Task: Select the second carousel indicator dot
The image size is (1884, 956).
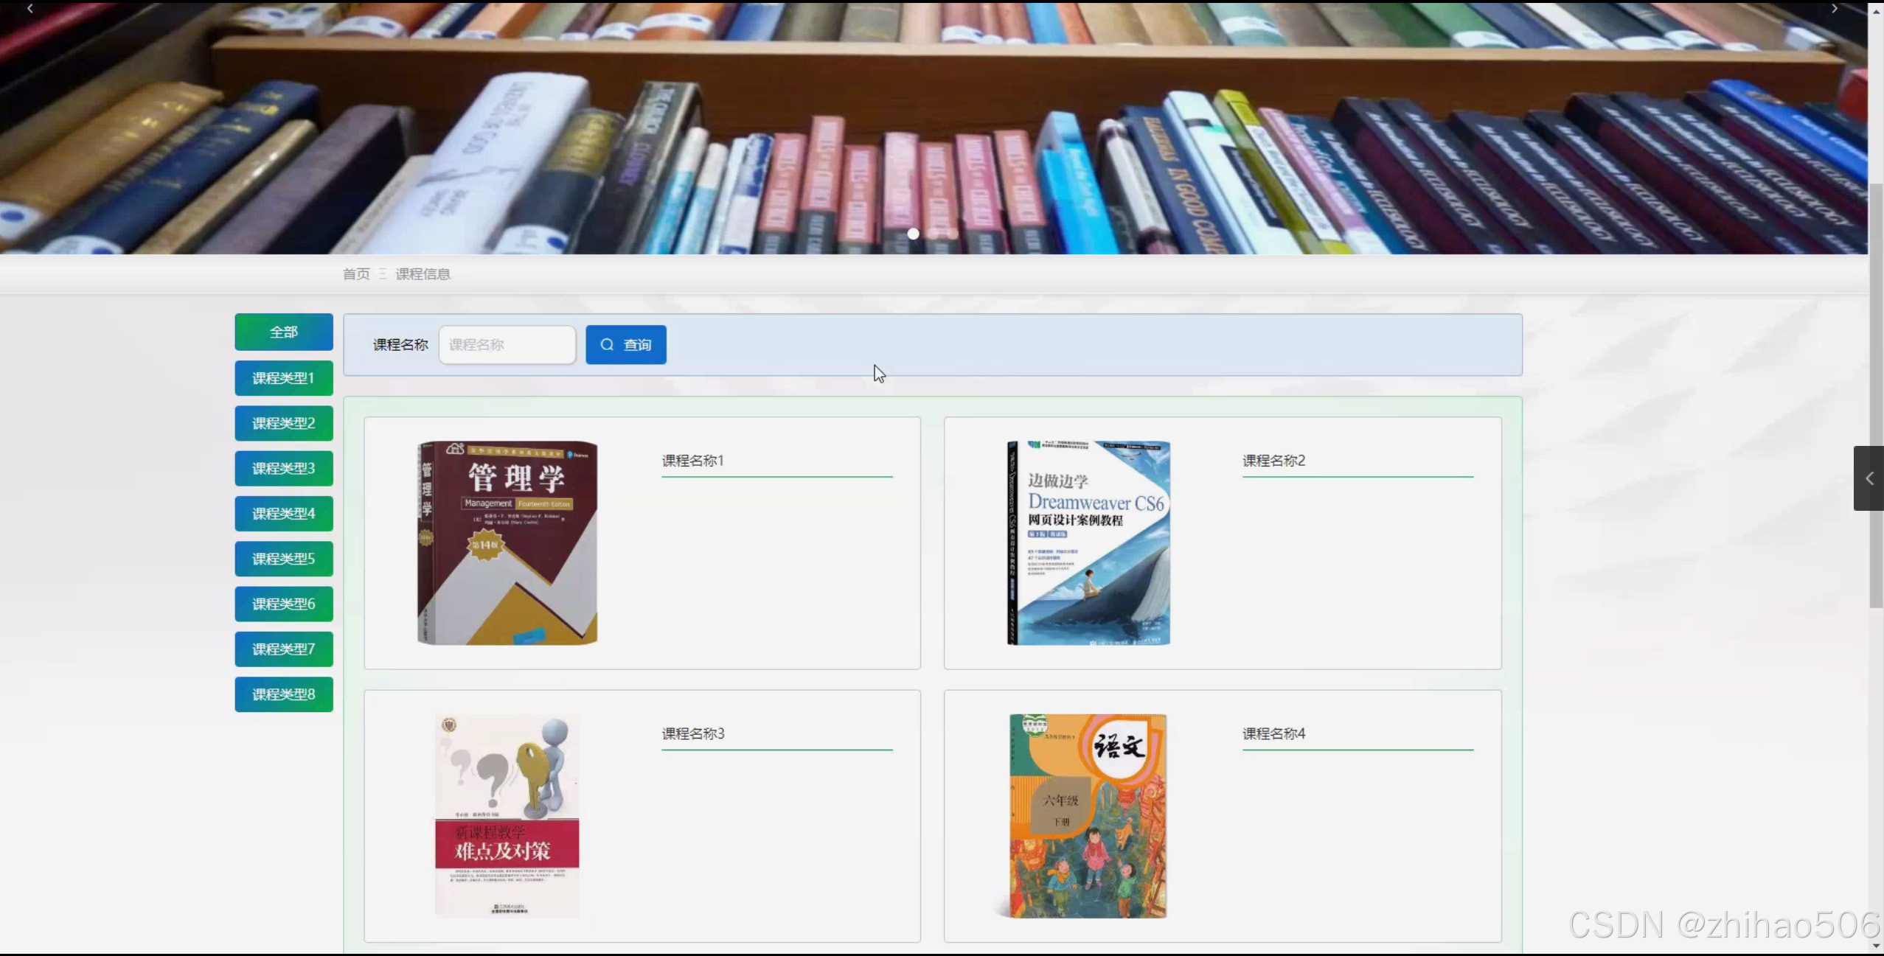Action: click(934, 234)
